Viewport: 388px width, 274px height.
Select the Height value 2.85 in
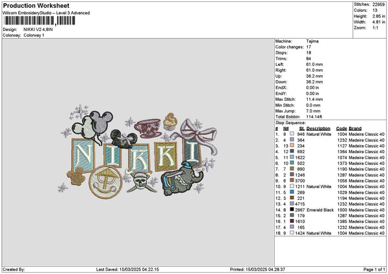pyautogui.click(x=378, y=16)
